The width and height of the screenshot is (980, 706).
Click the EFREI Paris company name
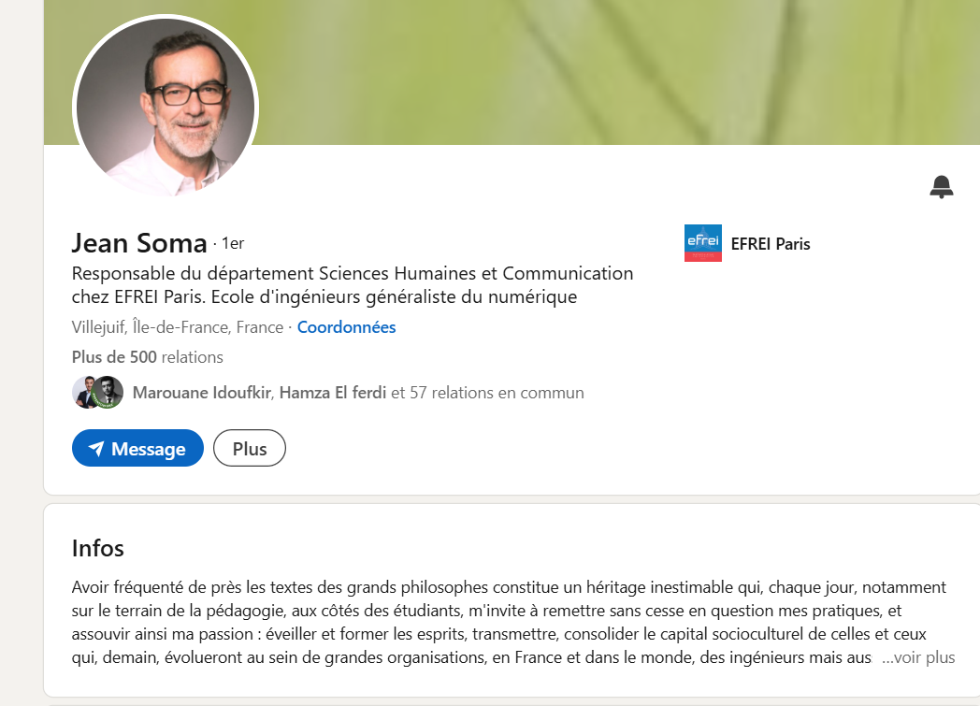tap(770, 244)
